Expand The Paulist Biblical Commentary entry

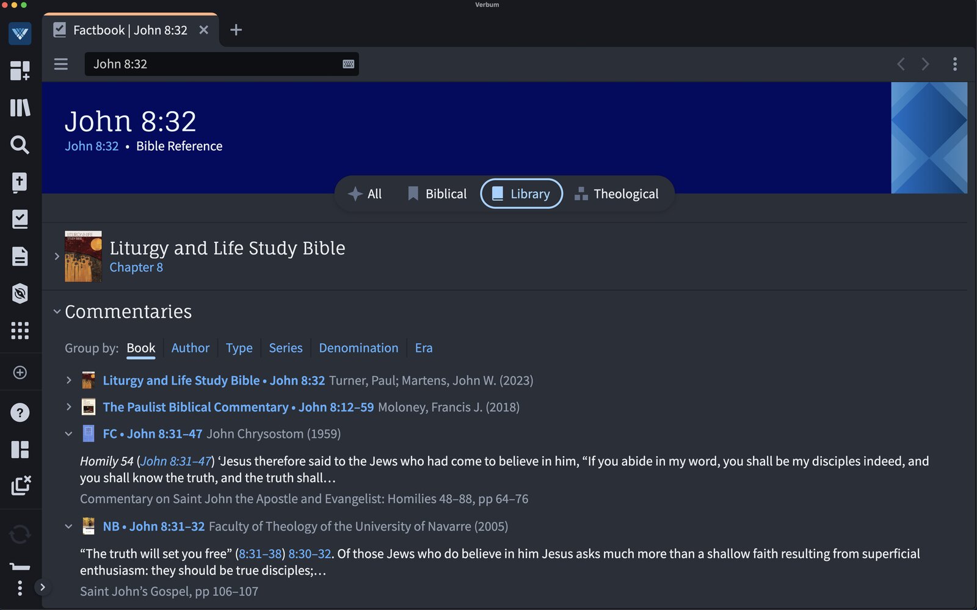pos(68,407)
